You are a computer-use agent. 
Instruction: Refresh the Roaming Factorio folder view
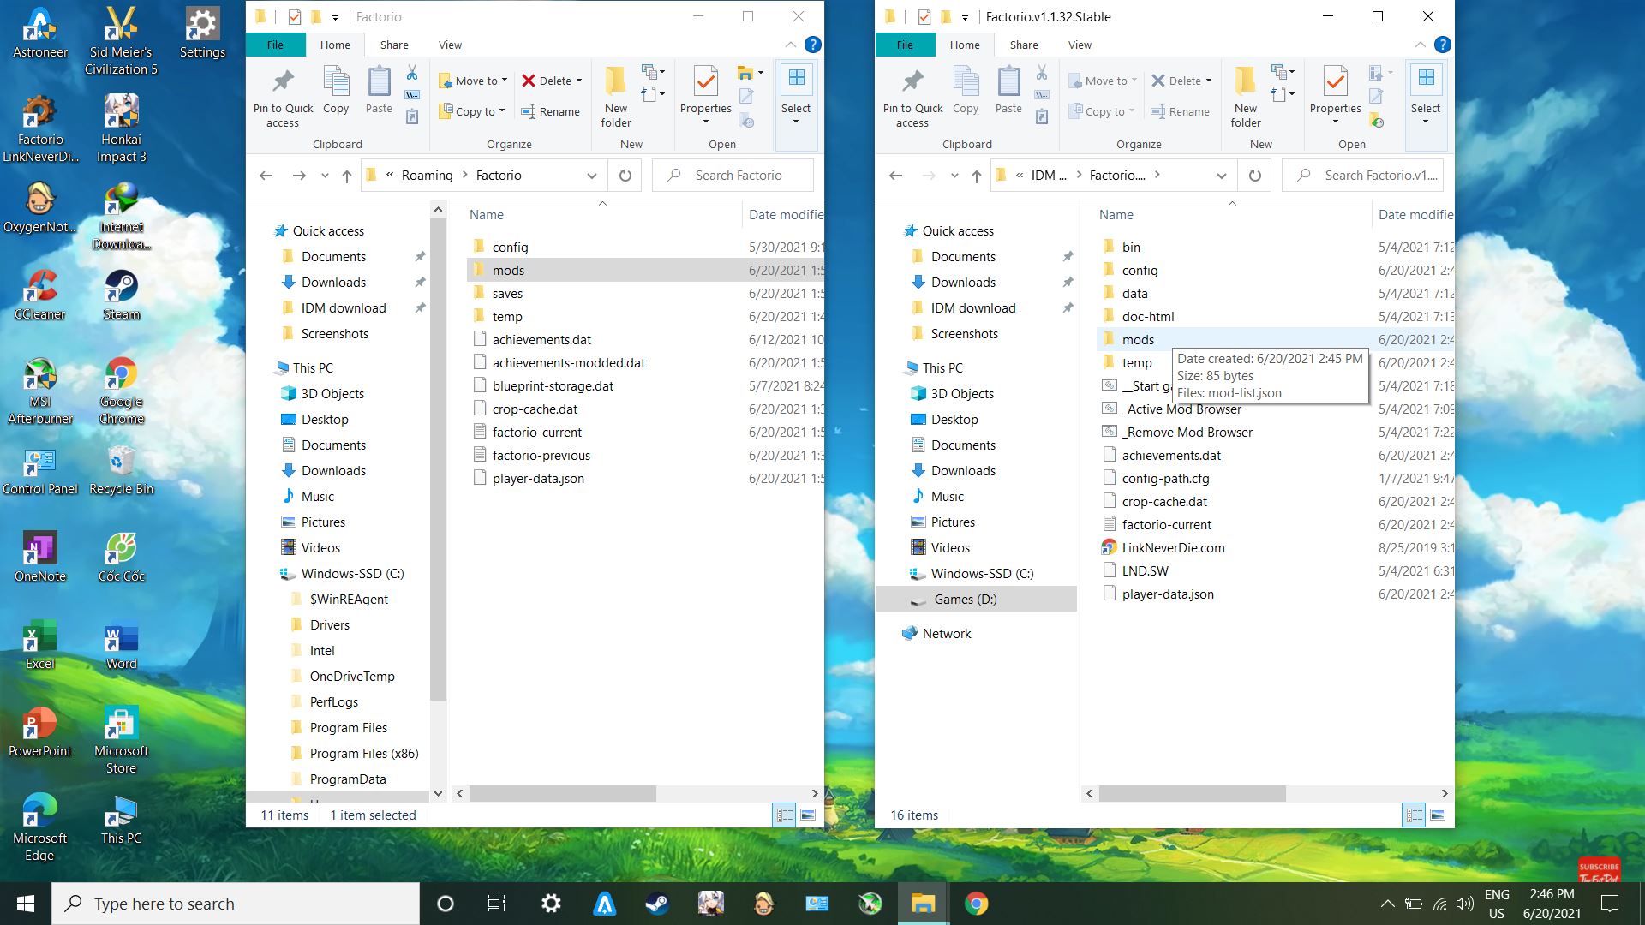click(x=625, y=176)
